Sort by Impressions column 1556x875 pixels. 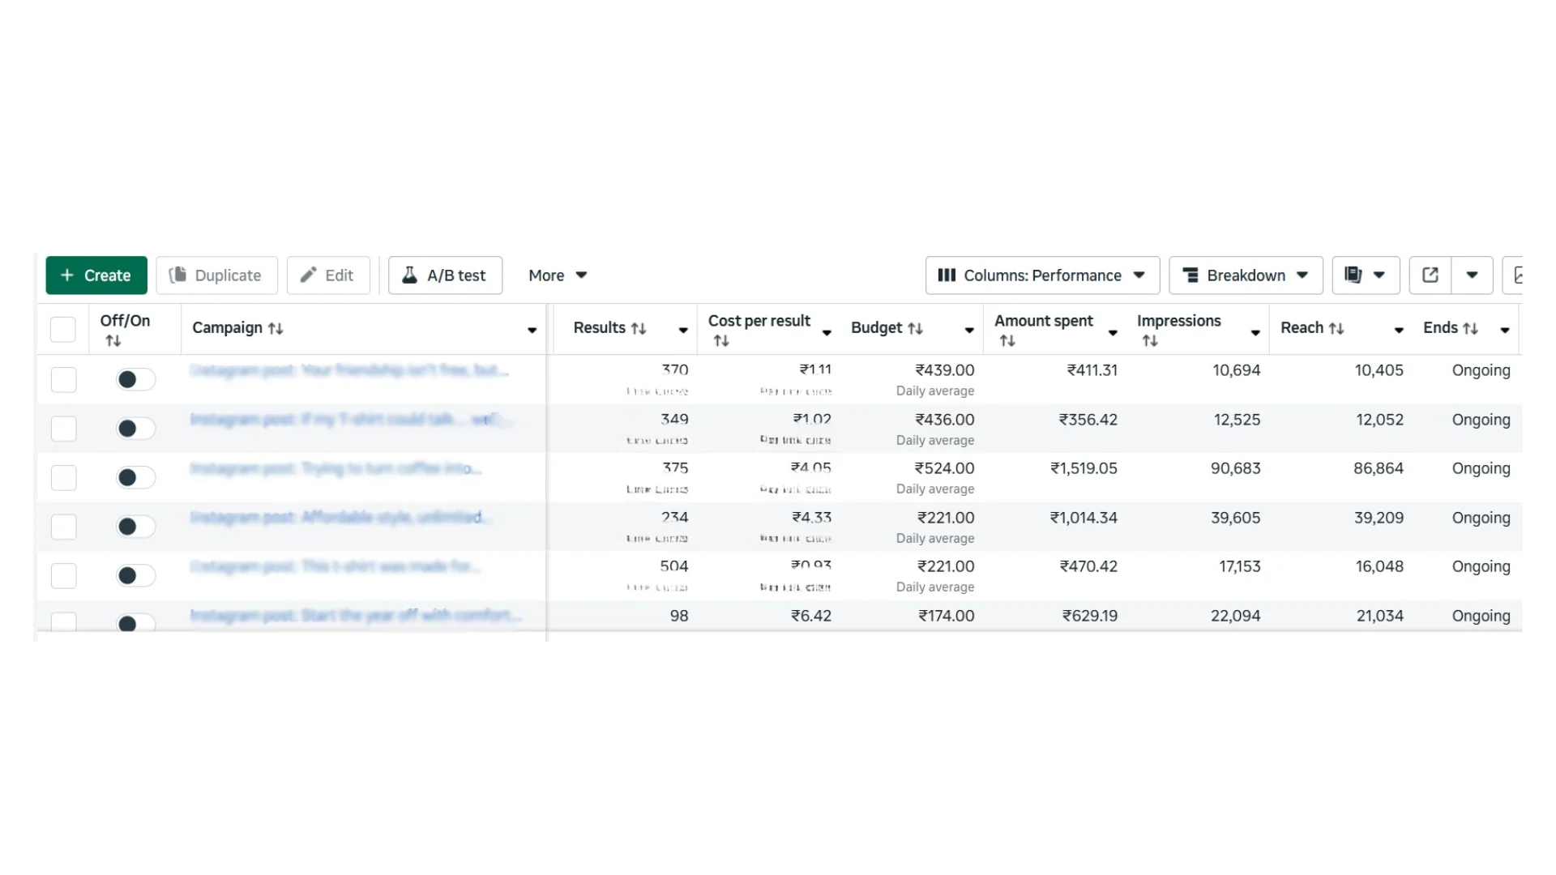(x=1150, y=341)
